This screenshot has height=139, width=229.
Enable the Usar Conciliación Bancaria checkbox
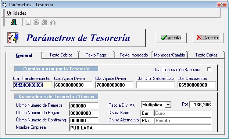click(209, 69)
